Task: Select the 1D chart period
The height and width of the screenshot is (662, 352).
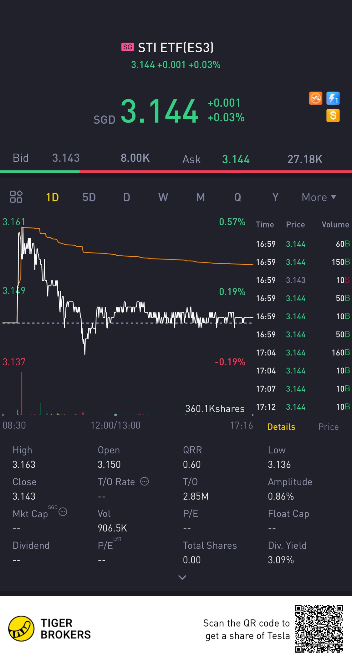Action: click(x=52, y=197)
